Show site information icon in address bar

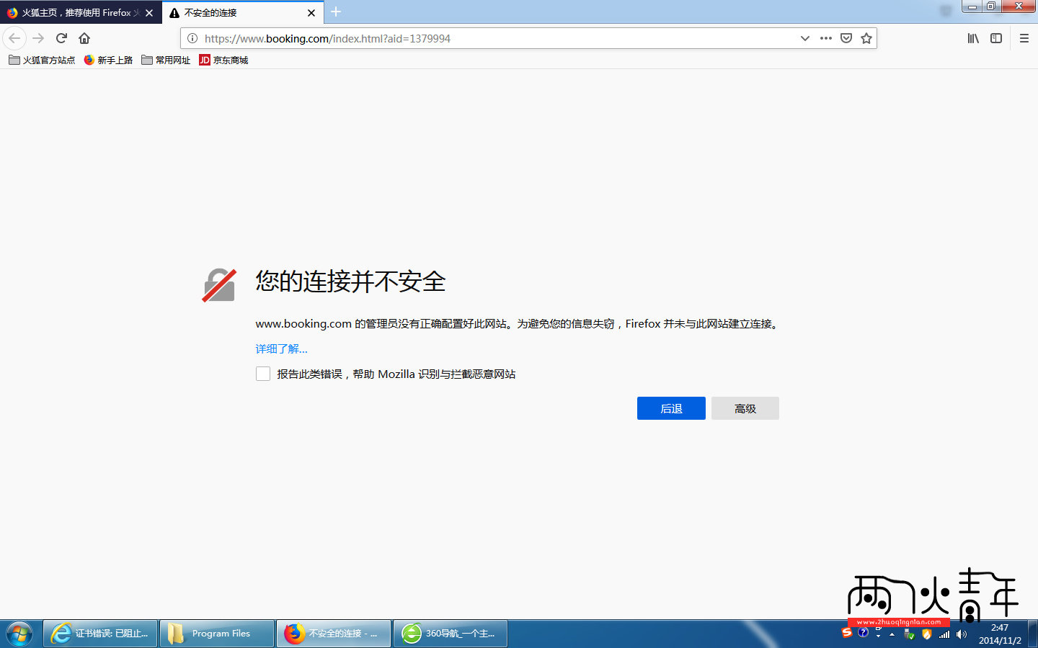(x=192, y=38)
